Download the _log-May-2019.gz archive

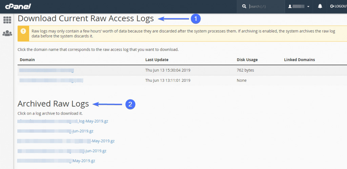point(63,121)
